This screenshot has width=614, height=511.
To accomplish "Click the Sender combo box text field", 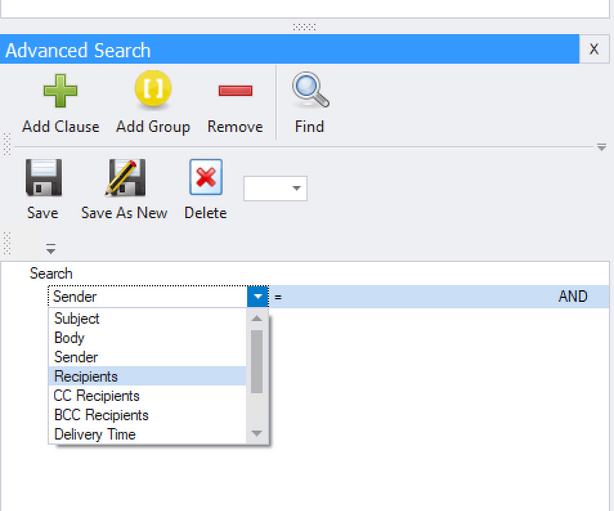I will coord(148,297).
